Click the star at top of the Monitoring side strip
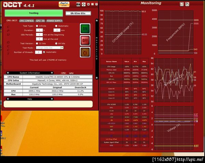The height and width of the screenshot is (163, 205). 97,21
